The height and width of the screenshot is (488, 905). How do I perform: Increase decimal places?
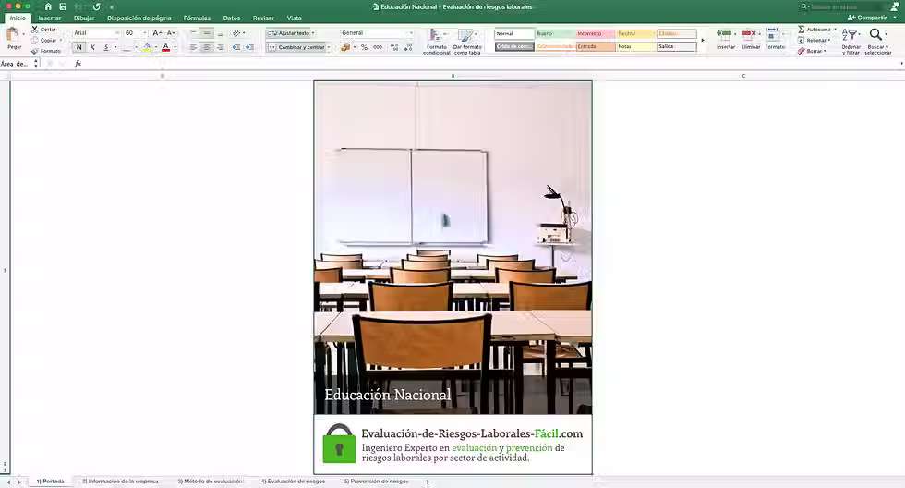click(x=394, y=47)
